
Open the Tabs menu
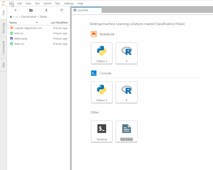click(58, 3)
